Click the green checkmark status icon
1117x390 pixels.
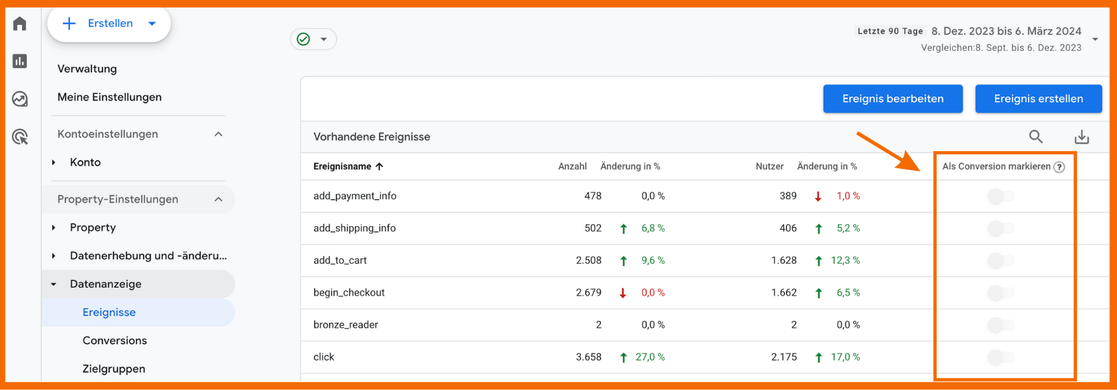click(304, 39)
